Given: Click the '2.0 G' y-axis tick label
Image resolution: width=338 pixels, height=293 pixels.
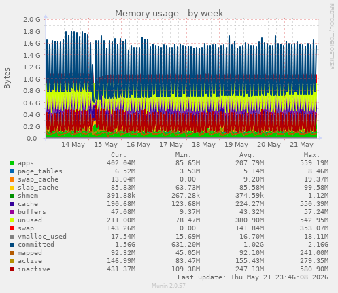Looking at the screenshot, I should coord(32,20).
